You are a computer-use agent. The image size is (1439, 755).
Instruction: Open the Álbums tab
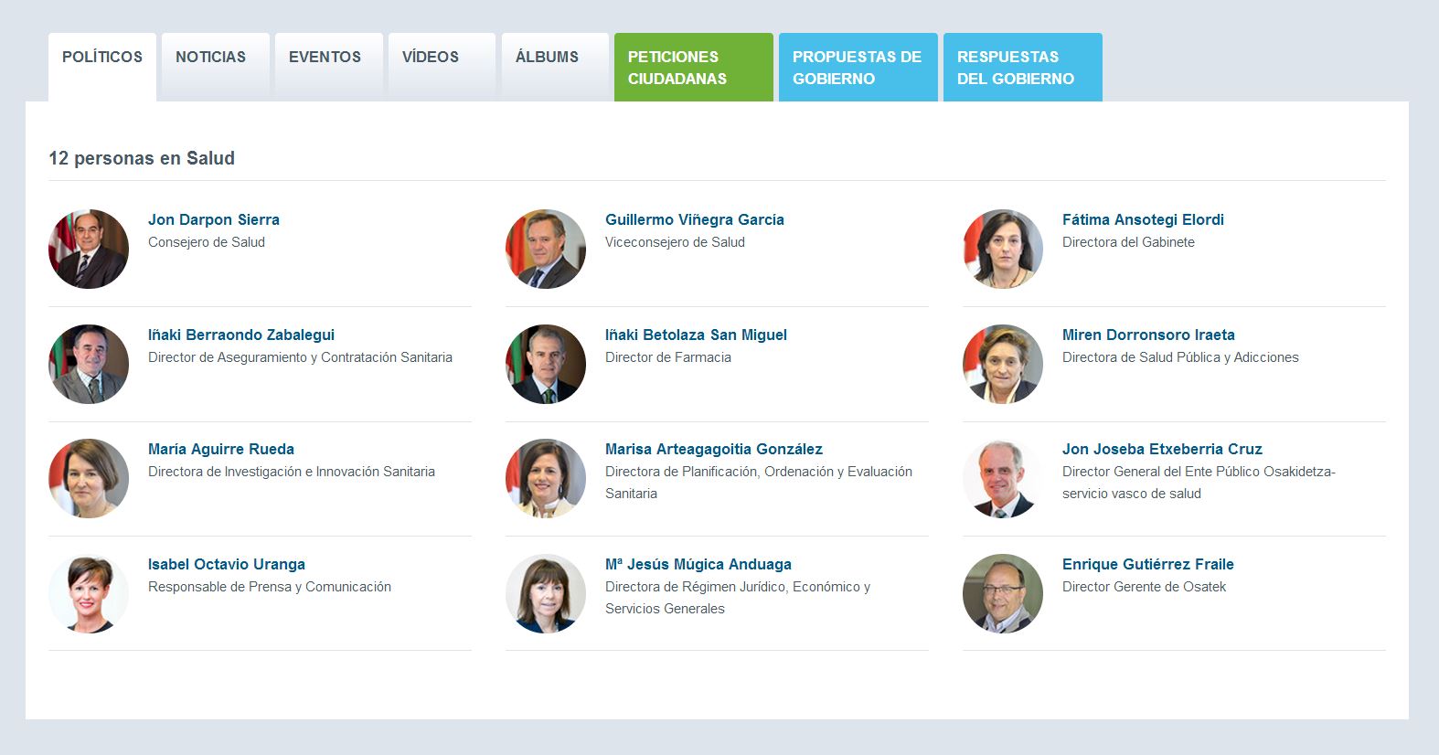click(547, 58)
